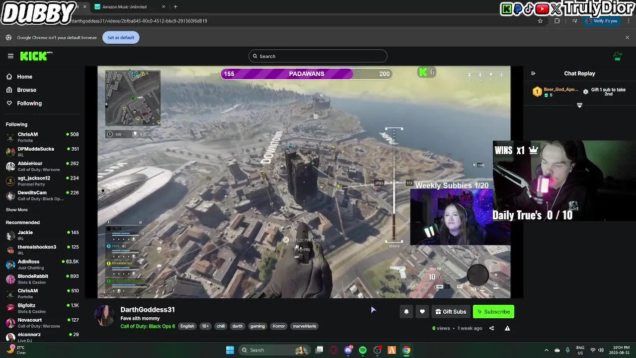This screenshot has height=358, width=636.
Task: Open volume control in system tray
Action: click(x=600, y=350)
